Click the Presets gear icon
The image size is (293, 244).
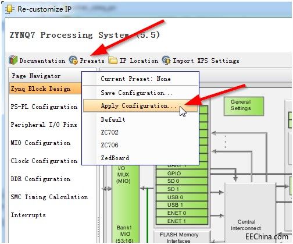(x=73, y=60)
